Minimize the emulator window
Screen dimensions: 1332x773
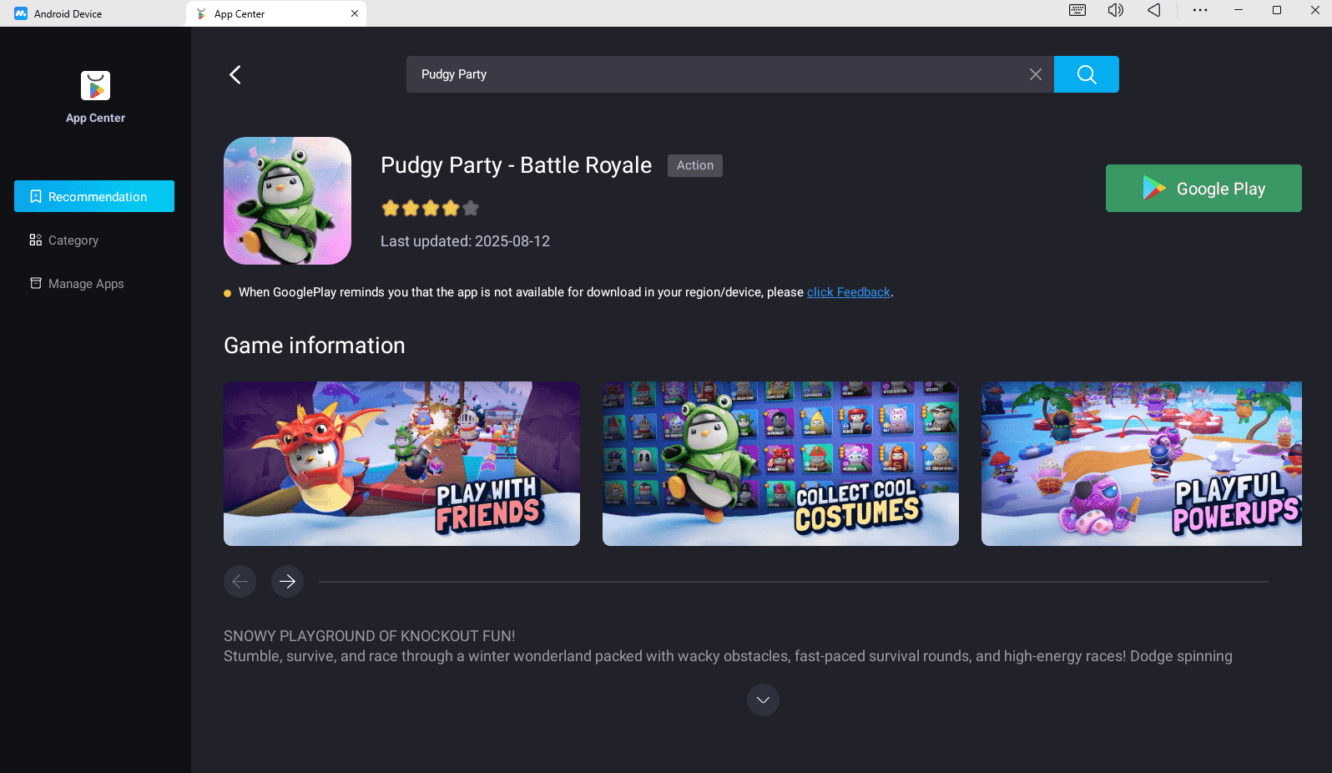coord(1239,10)
